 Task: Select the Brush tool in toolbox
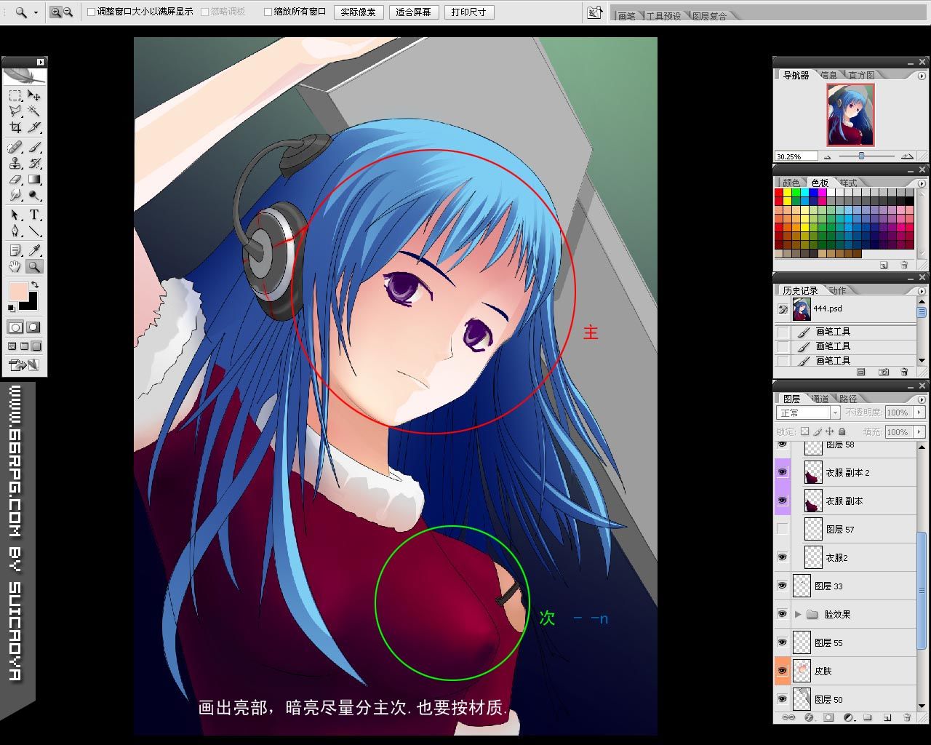coord(34,148)
